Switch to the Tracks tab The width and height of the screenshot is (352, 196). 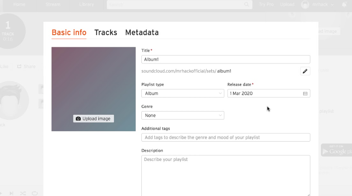[x=106, y=32]
